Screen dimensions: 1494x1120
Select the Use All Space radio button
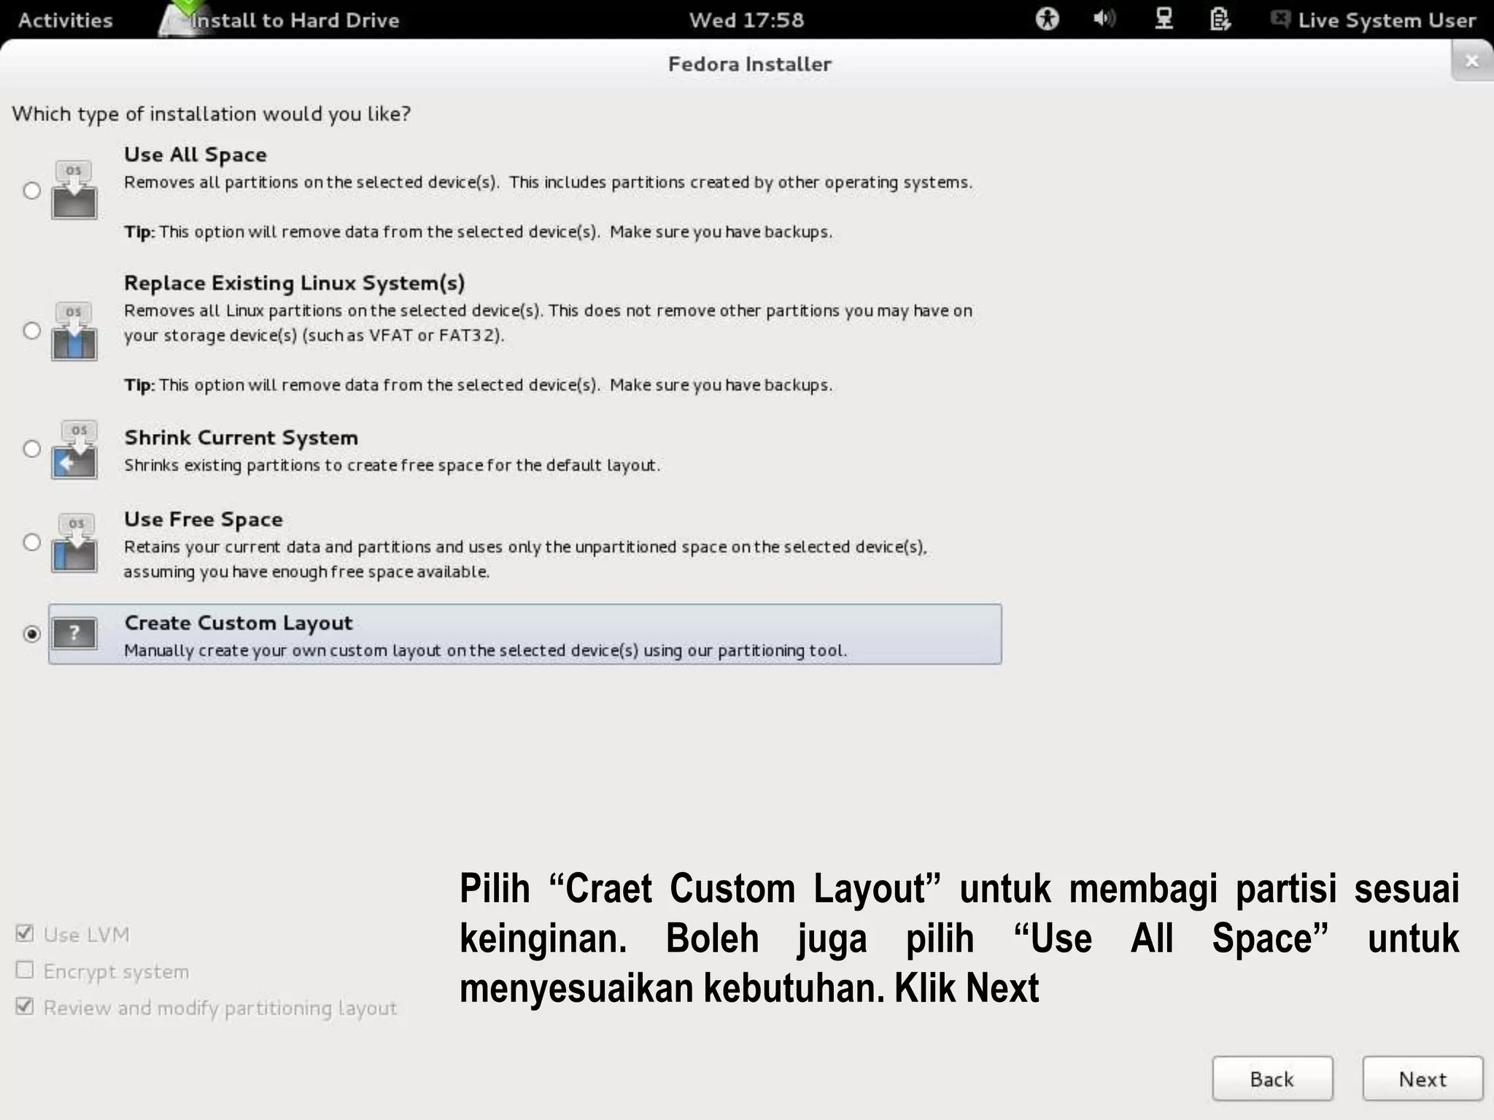tap(31, 190)
